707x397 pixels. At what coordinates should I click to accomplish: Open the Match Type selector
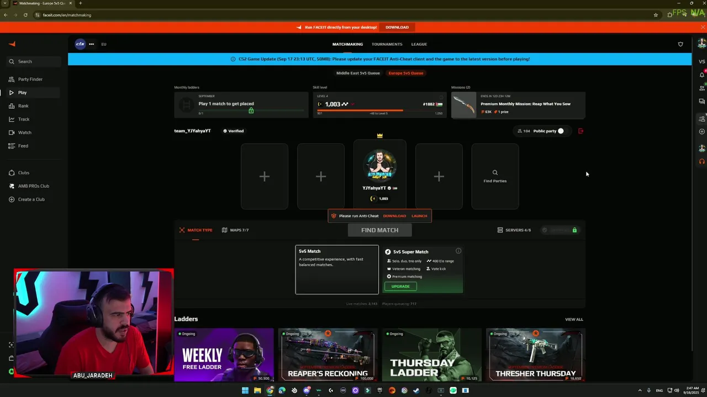[196, 230]
